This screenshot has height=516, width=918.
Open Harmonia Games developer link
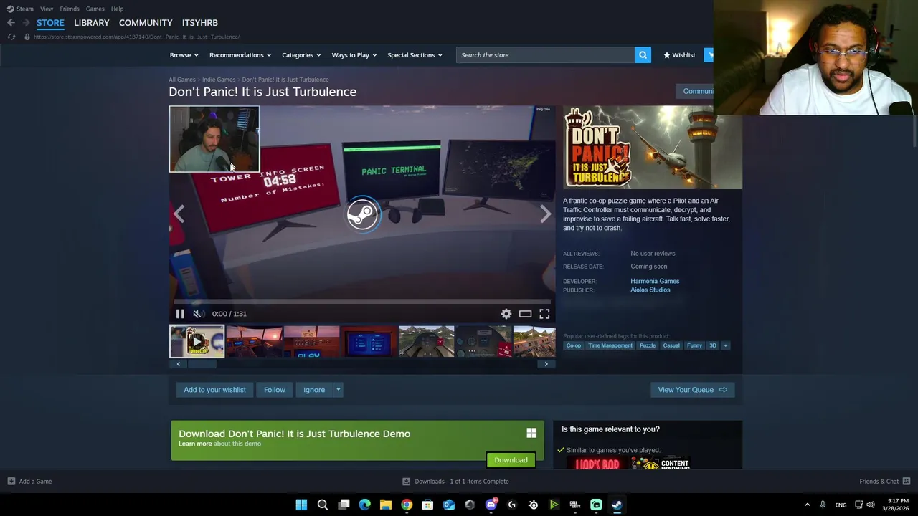tap(655, 282)
